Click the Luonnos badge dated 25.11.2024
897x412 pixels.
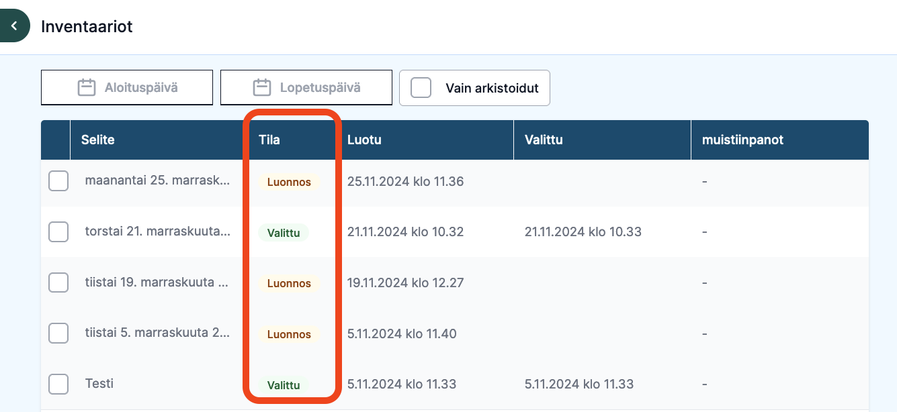point(289,182)
